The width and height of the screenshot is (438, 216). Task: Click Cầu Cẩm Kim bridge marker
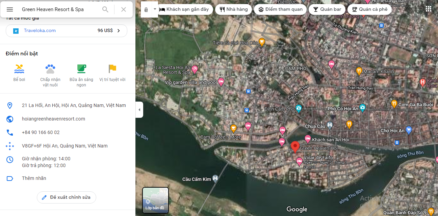tap(215, 179)
